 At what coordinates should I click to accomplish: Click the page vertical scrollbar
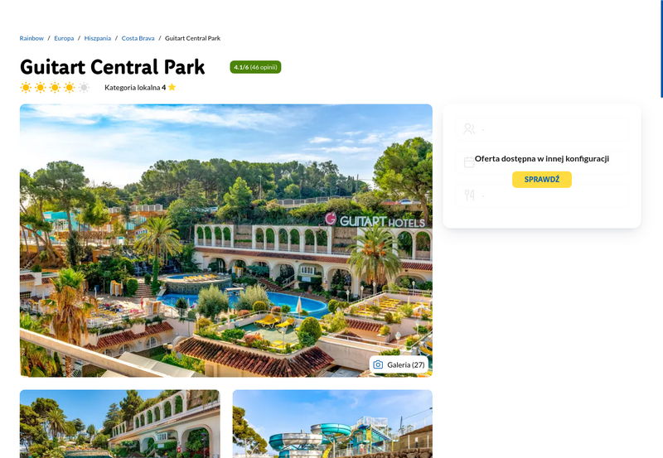pos(661,49)
